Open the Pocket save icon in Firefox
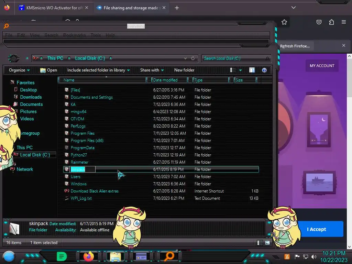 [x=319, y=22]
